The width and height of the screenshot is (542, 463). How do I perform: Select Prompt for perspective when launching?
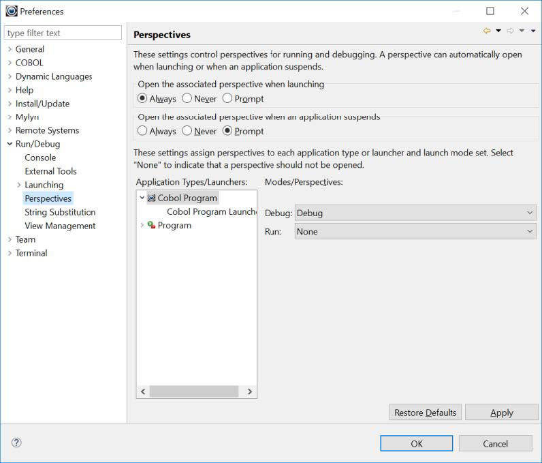[x=227, y=98]
